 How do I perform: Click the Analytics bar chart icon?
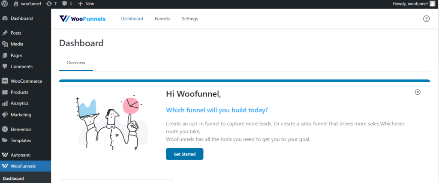[x=5, y=104]
